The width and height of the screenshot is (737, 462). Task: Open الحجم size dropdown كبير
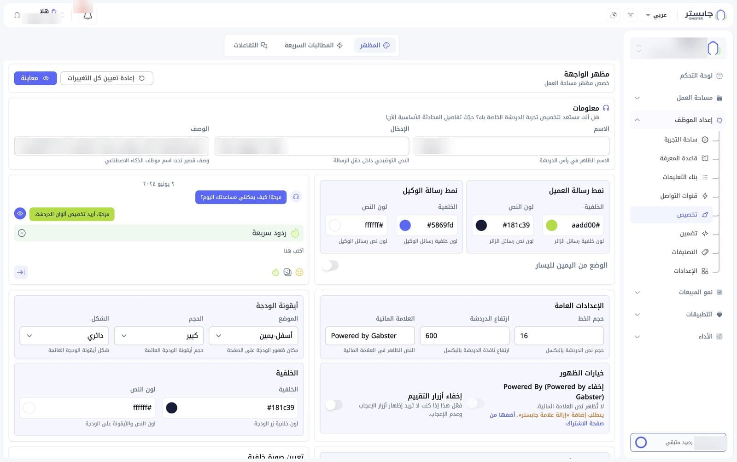[x=159, y=336]
